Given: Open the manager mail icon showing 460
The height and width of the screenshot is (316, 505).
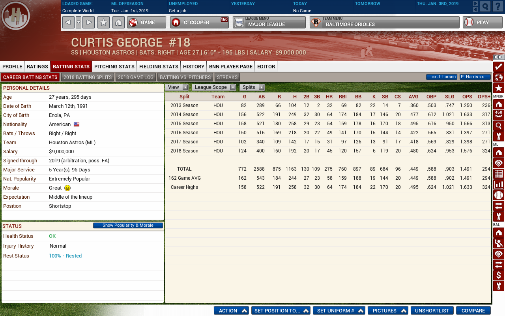Looking at the screenshot, I should coord(499,115).
